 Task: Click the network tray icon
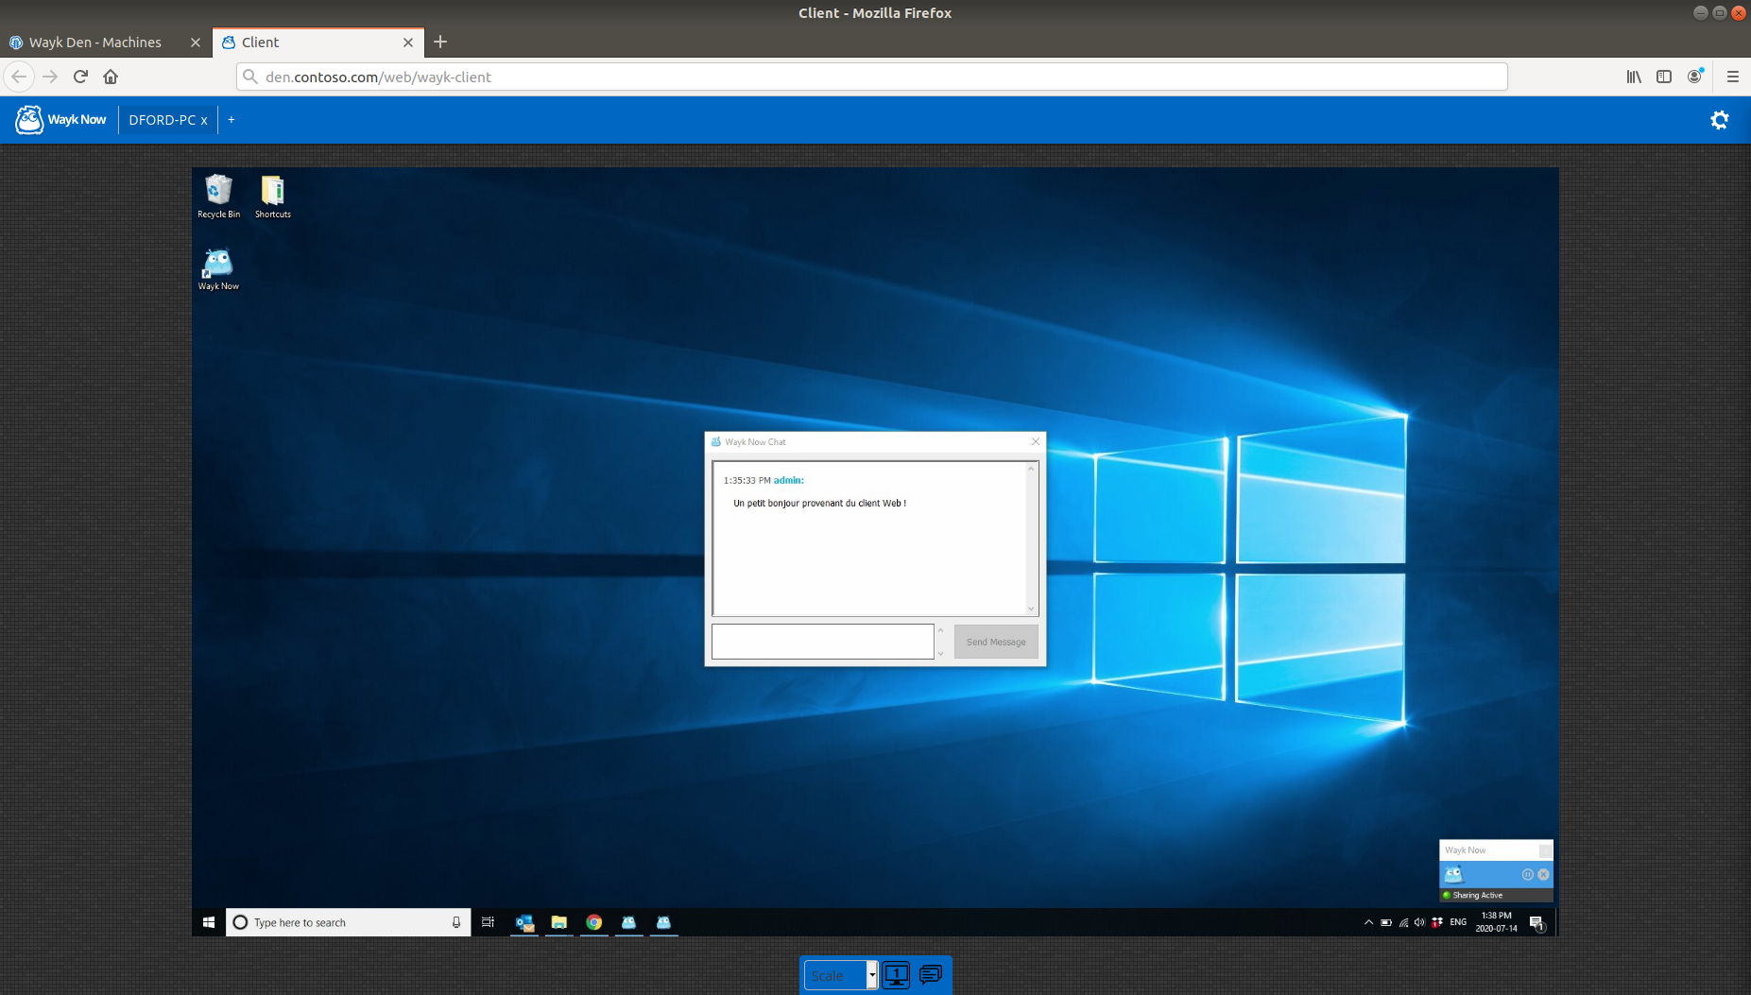(x=1403, y=922)
